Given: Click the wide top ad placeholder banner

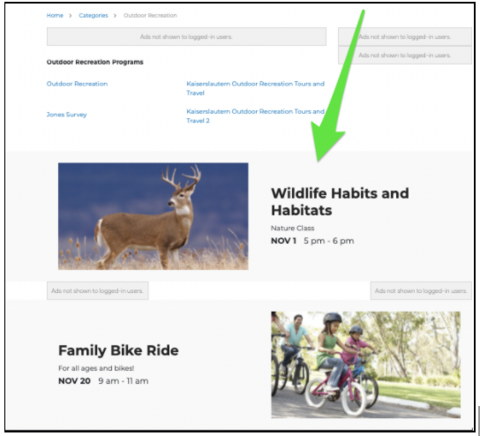Looking at the screenshot, I should click(186, 37).
